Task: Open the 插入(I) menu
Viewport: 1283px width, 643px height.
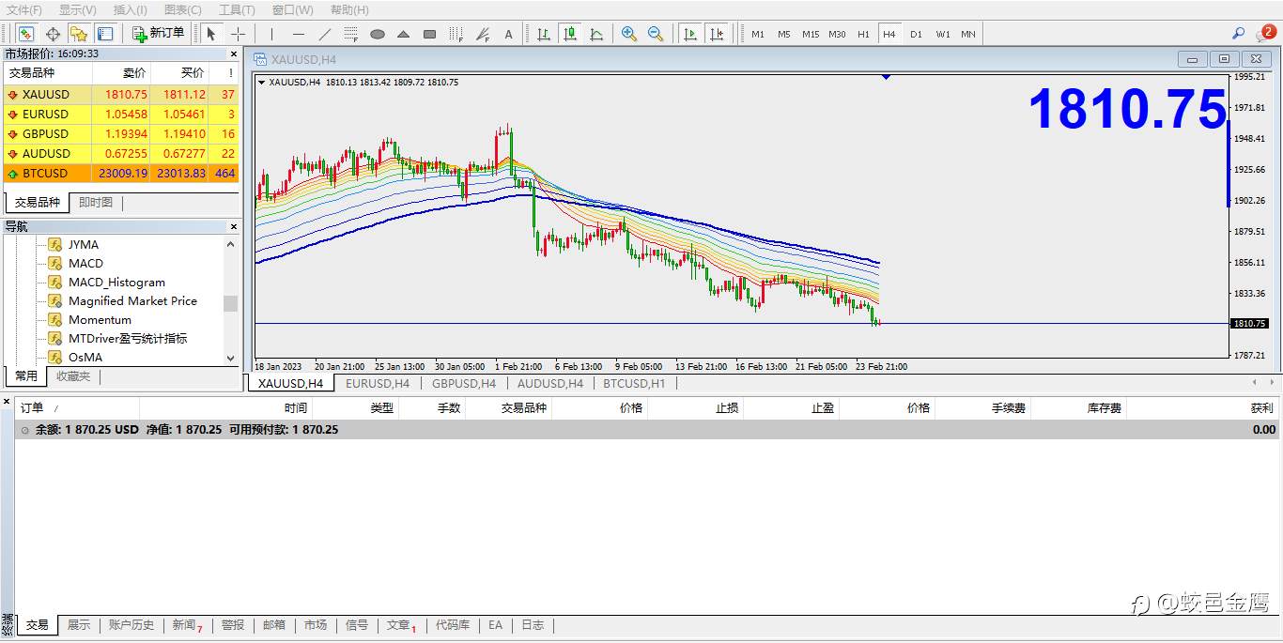Action: 131,9
